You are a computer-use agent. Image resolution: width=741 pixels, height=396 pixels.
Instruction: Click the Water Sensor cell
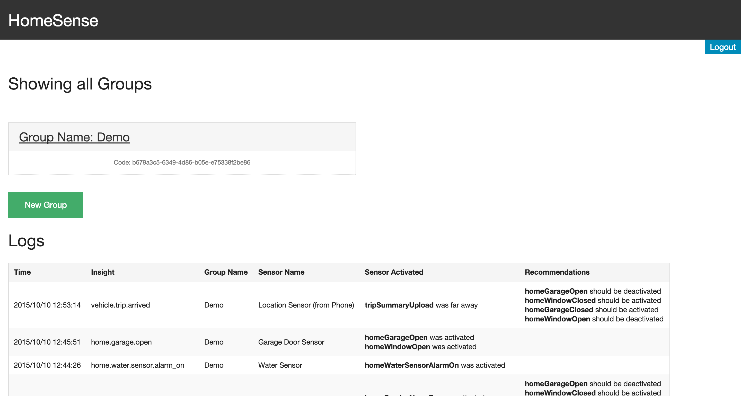[x=280, y=365]
